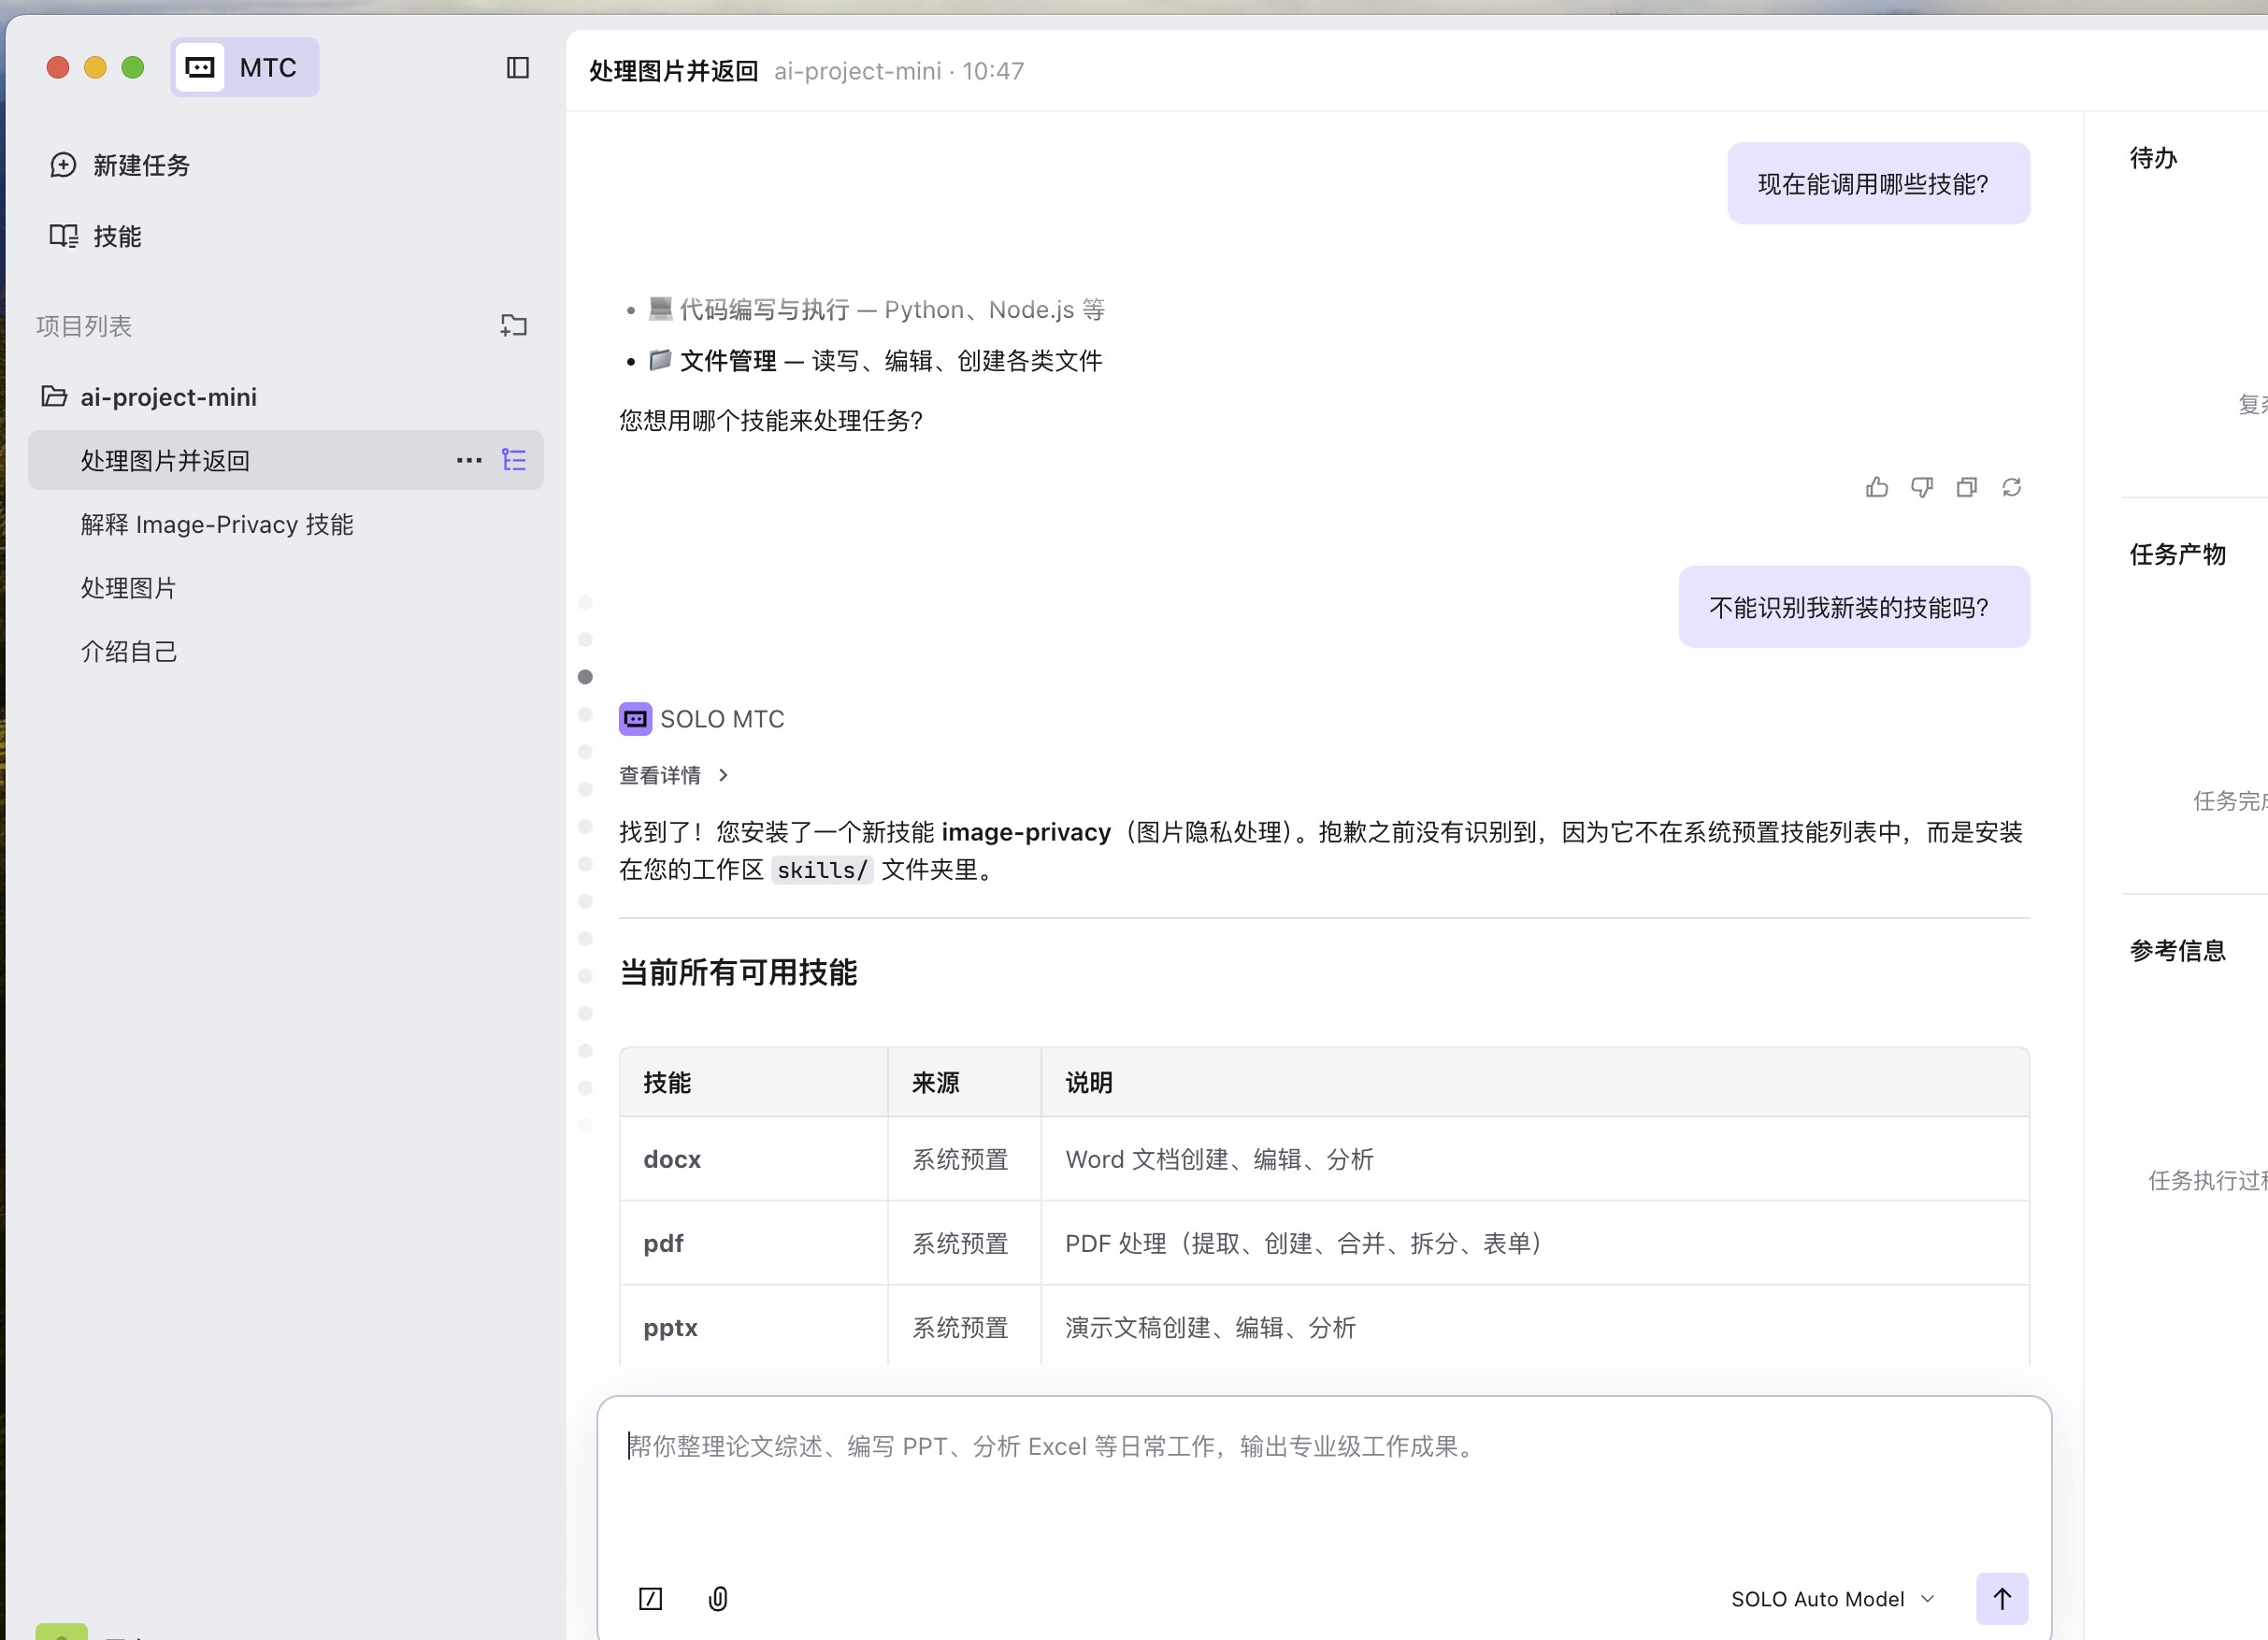
Task: Expand 查看详情 details
Action: pyautogui.click(x=673, y=775)
